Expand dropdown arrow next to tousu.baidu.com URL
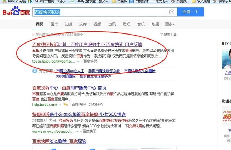This screenshot has width=231, height=150. 78,62
